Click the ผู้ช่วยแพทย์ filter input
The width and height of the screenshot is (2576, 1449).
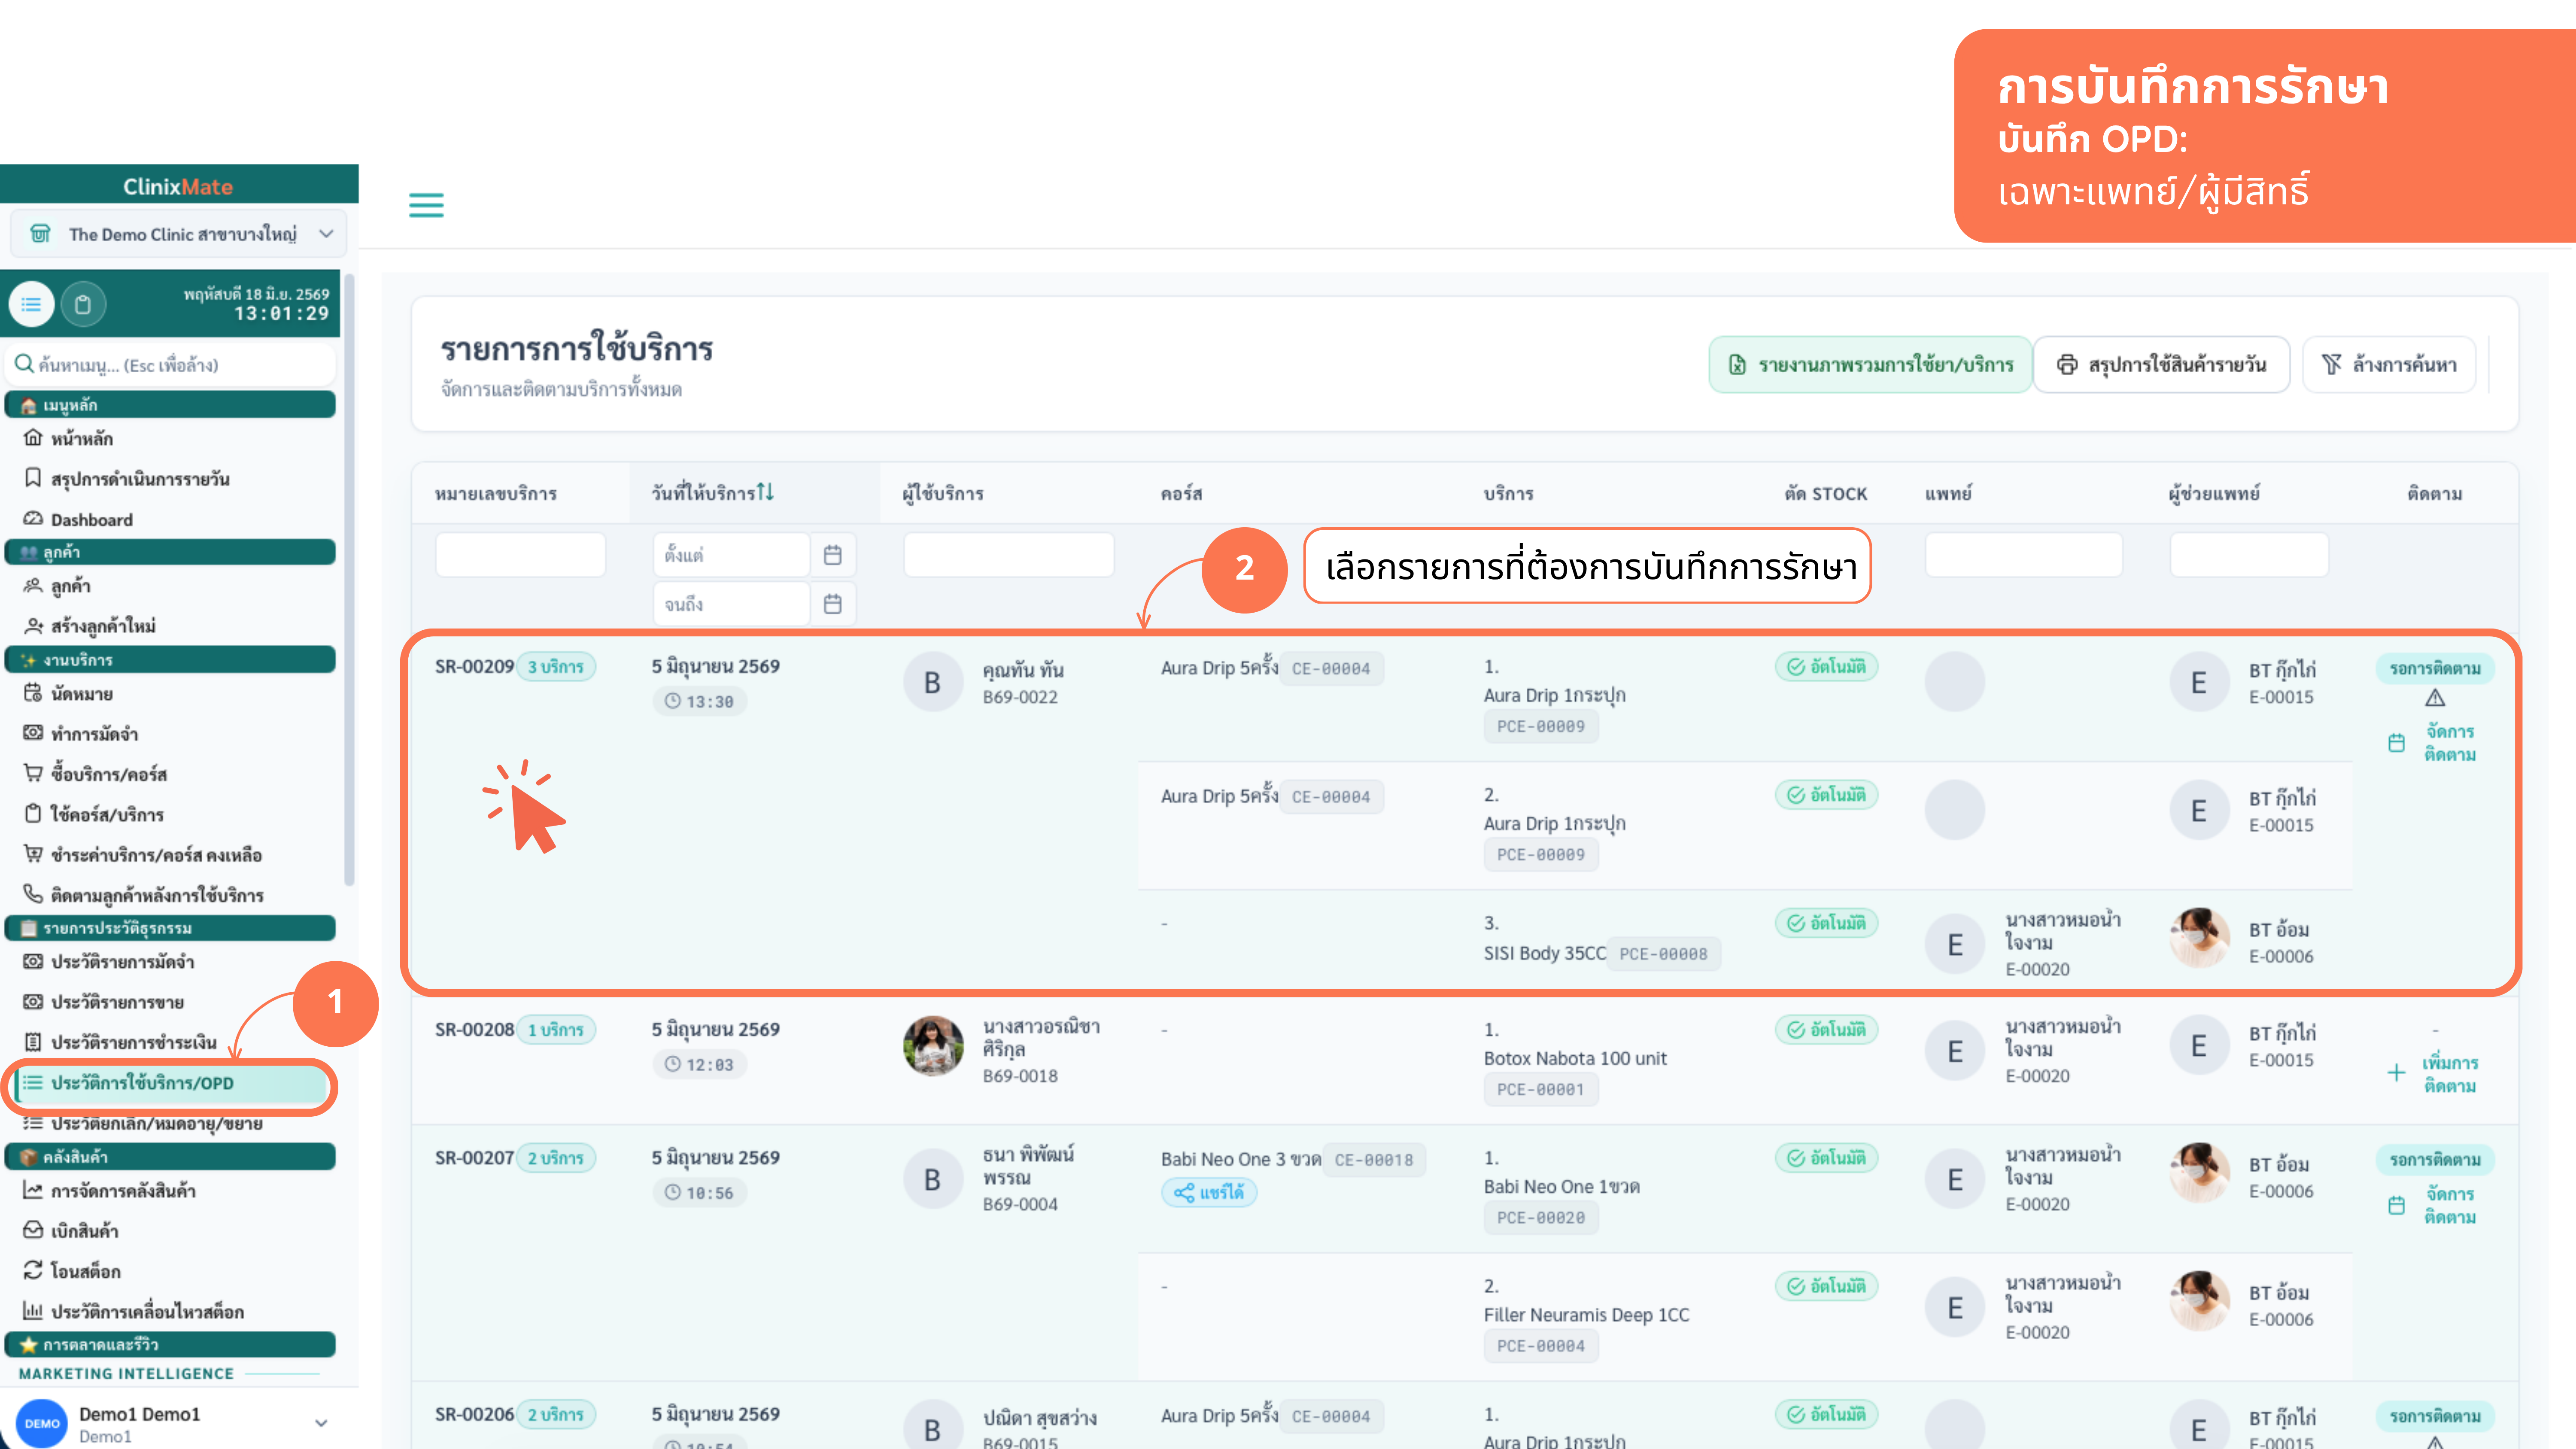point(2249,555)
